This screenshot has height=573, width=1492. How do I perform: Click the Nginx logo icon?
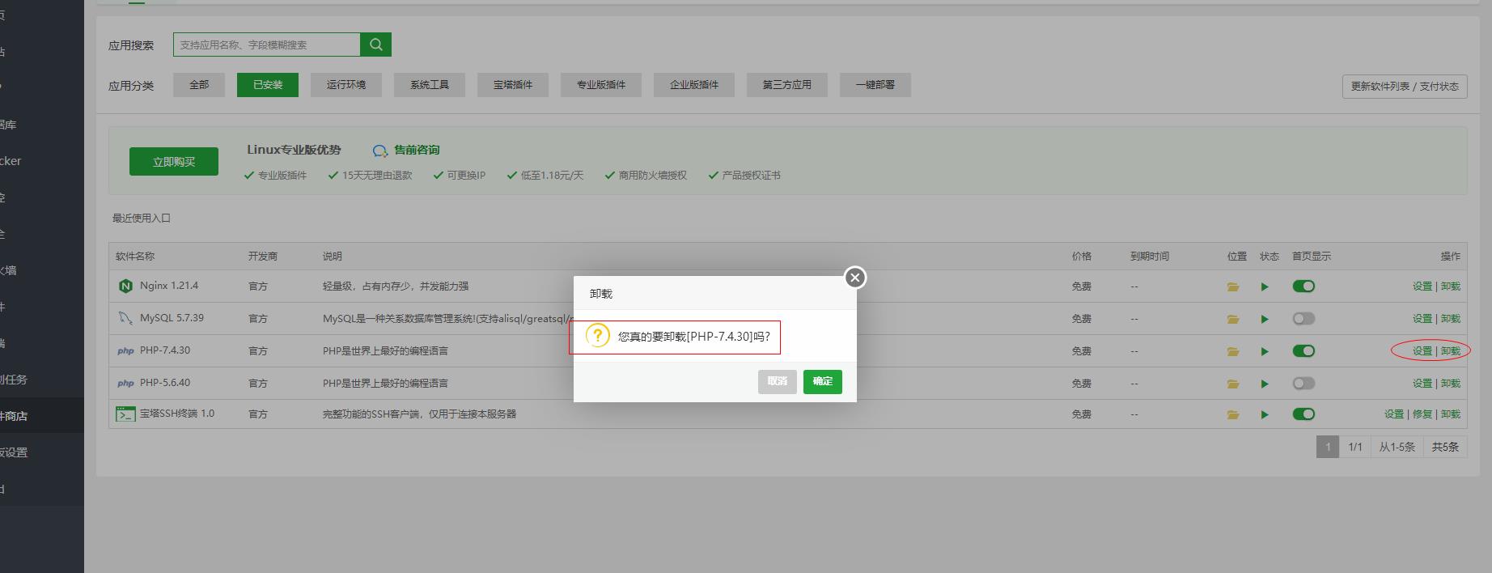[125, 286]
